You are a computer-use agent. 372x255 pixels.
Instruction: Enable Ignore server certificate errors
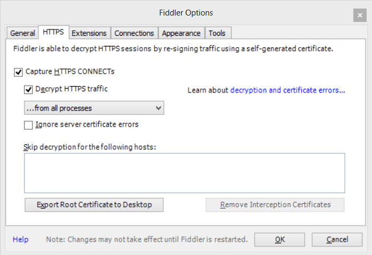click(x=29, y=125)
